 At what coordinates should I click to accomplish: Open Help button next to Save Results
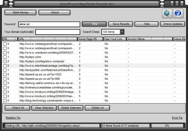[146, 24]
